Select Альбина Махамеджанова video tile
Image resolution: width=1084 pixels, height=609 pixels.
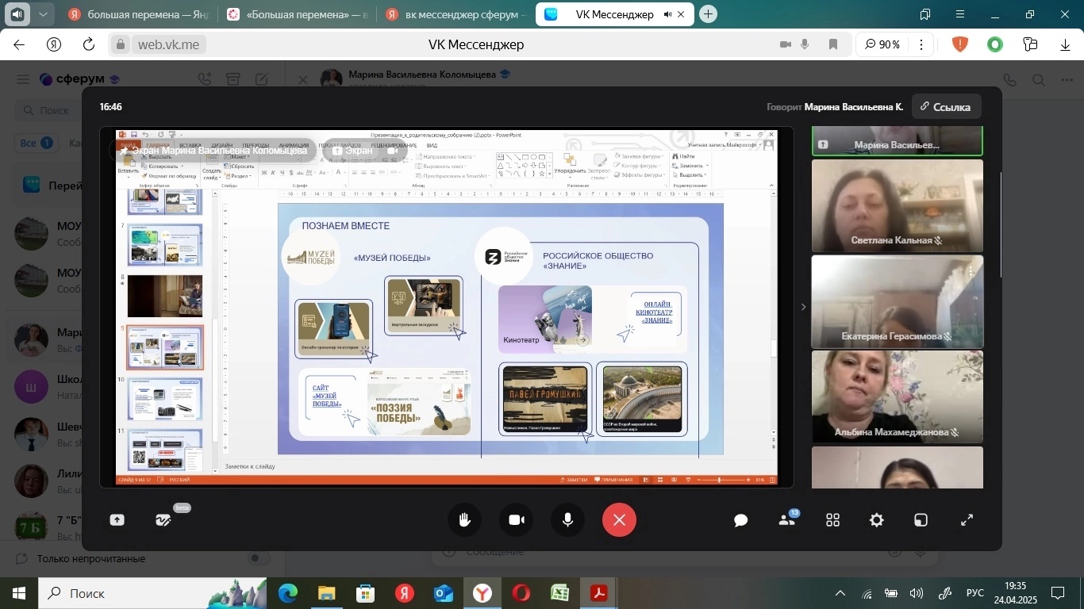[x=897, y=397]
